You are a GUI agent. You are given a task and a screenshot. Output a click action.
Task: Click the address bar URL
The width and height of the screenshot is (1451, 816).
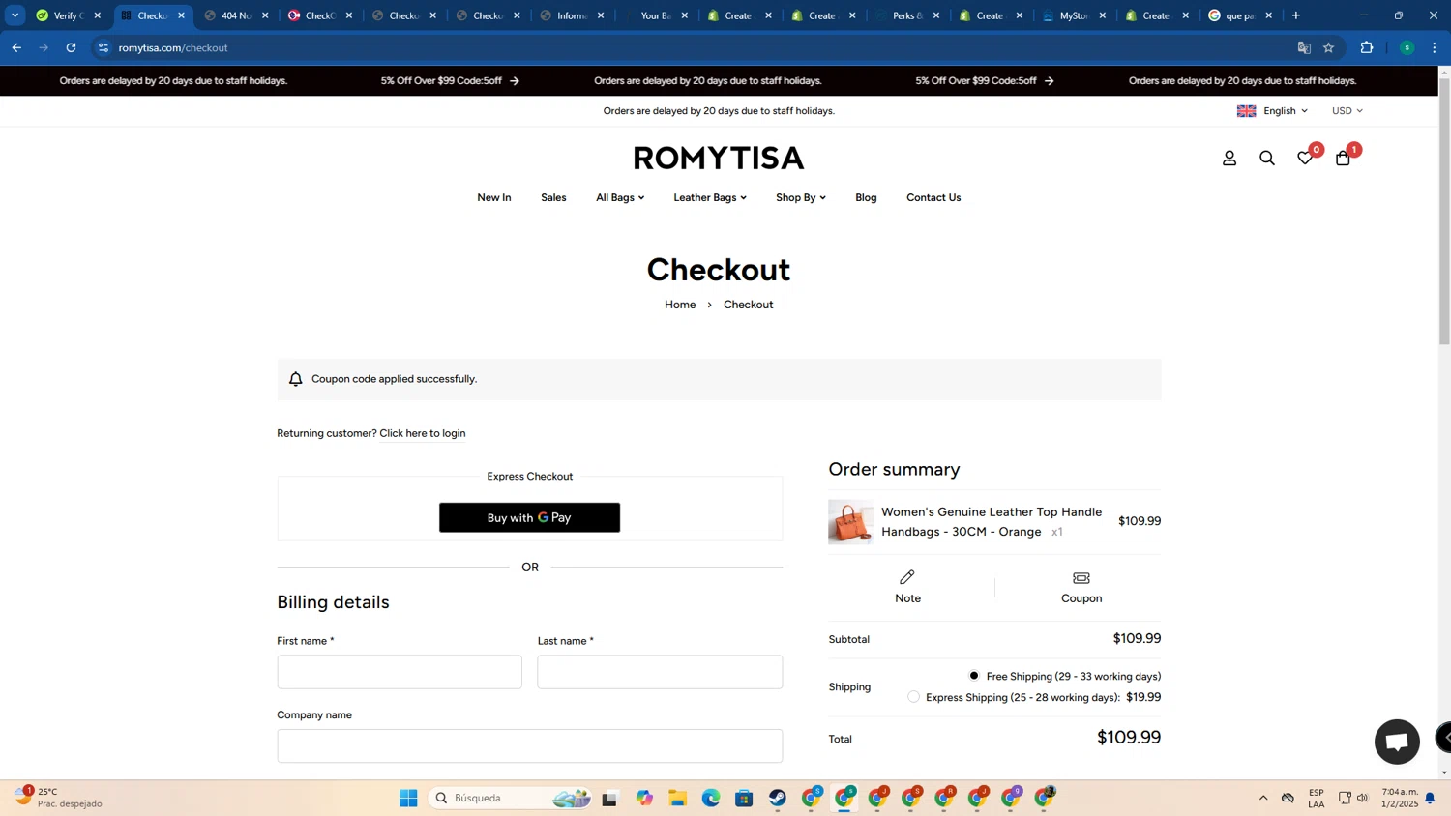point(173,47)
